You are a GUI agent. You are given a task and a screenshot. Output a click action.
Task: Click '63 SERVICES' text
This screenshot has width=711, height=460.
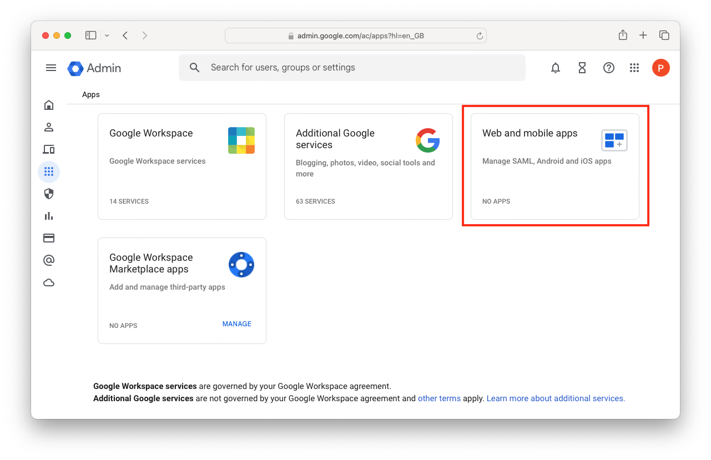(x=316, y=201)
